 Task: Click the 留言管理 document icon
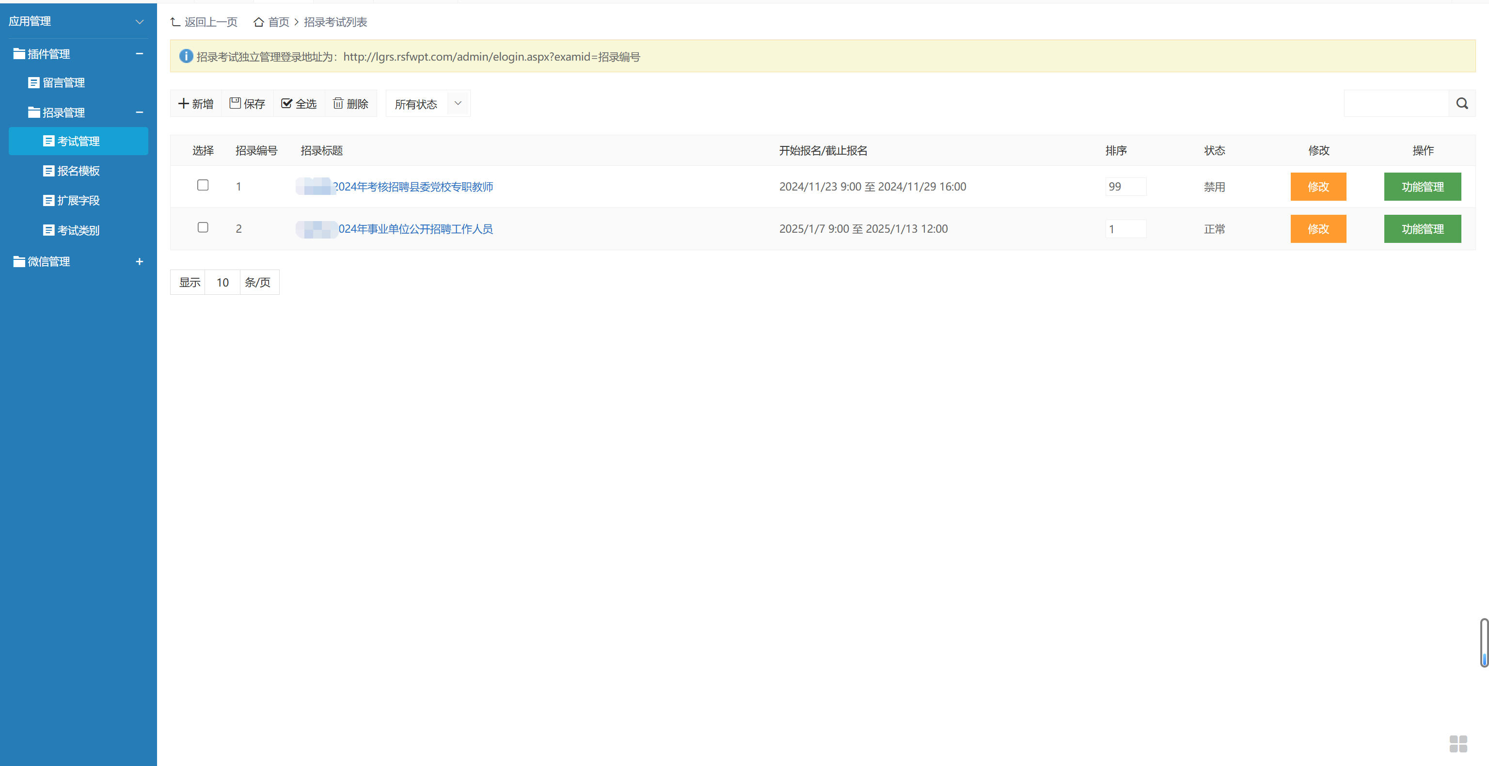point(34,83)
